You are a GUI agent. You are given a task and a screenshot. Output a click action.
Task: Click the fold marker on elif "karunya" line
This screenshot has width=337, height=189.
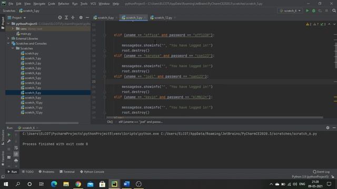105,56
